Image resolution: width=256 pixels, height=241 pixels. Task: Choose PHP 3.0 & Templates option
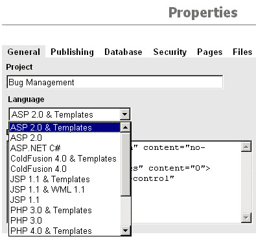point(65,210)
